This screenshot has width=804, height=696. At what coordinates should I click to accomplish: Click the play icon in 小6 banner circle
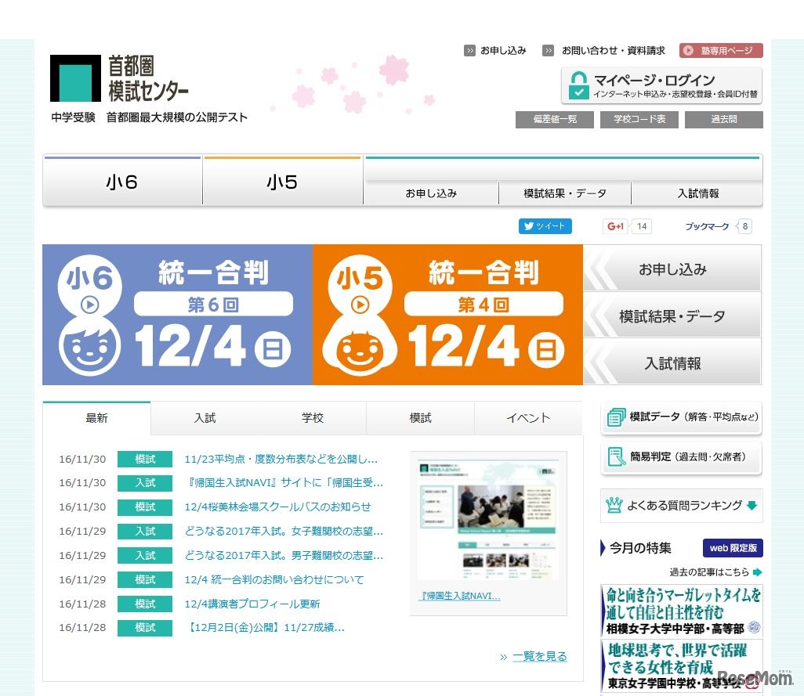[90, 305]
